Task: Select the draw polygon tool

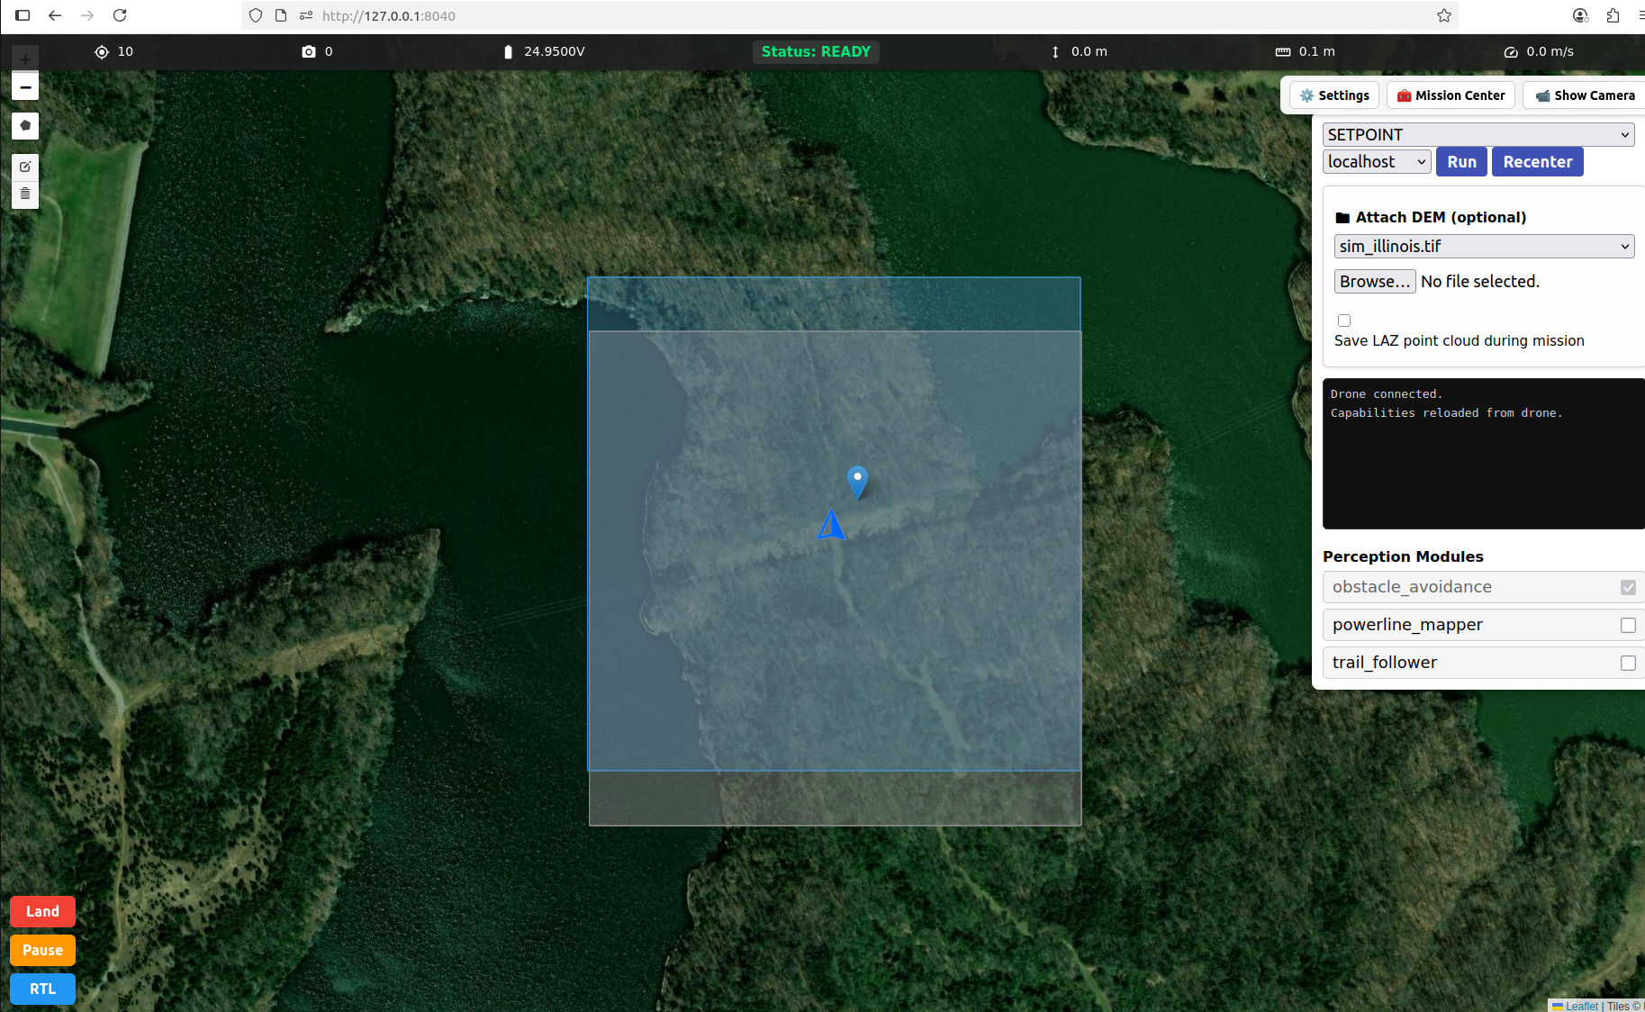Action: click(25, 126)
